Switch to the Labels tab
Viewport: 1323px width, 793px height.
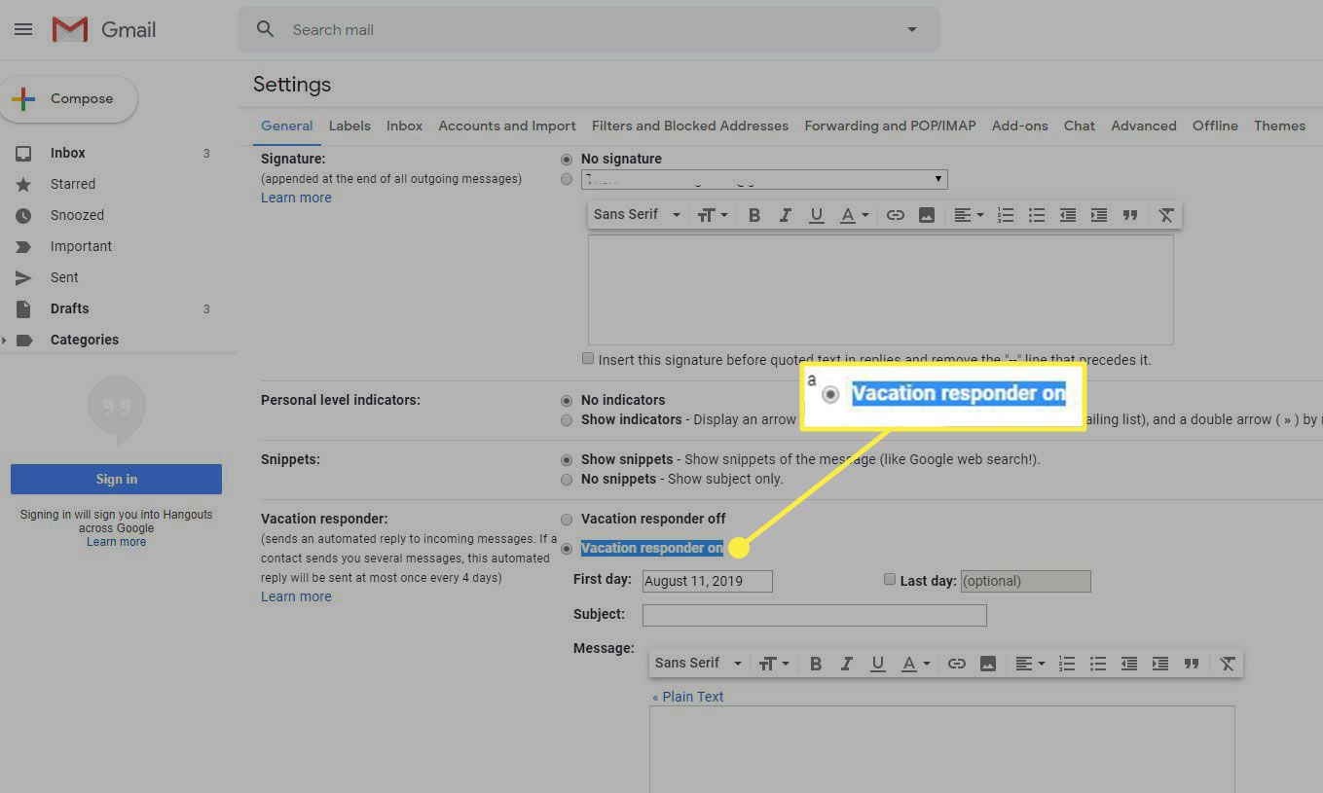point(349,126)
